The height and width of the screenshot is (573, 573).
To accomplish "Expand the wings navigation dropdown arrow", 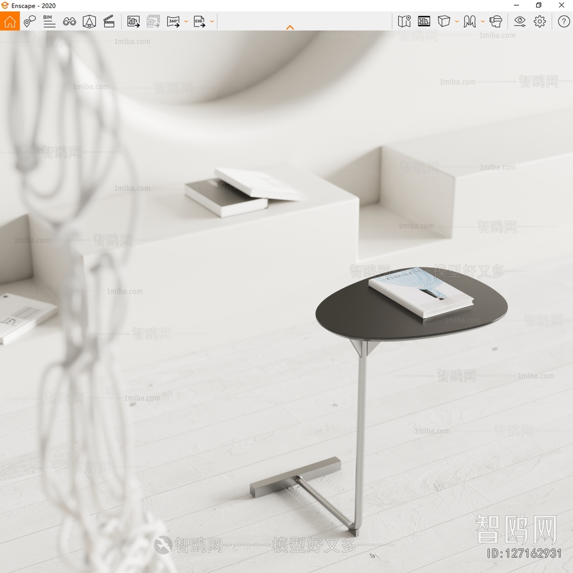I will coord(482,21).
